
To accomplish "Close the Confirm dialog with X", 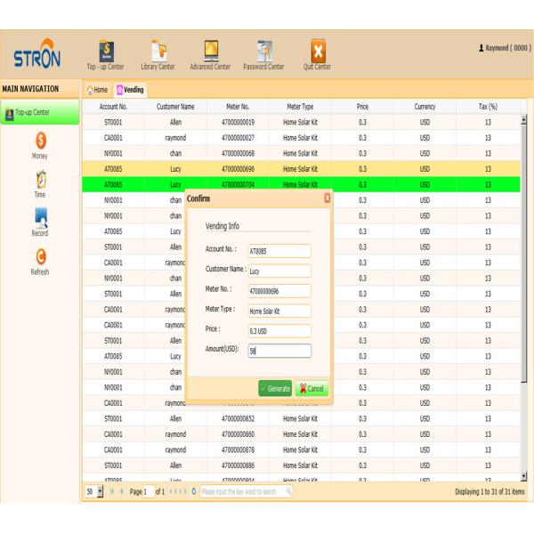I will [327, 198].
